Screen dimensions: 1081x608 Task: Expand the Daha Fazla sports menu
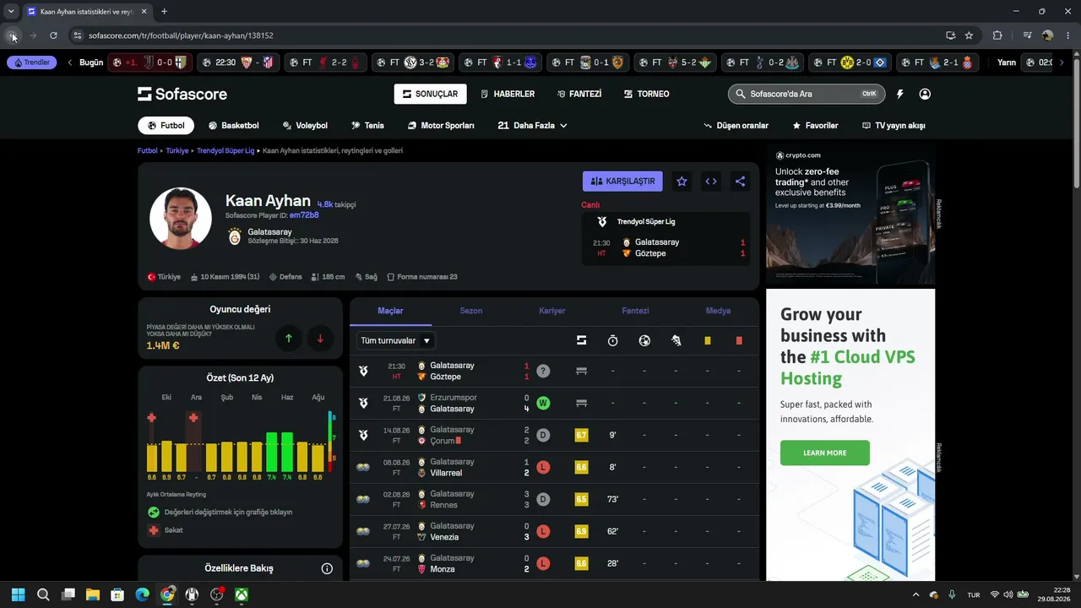coord(533,126)
